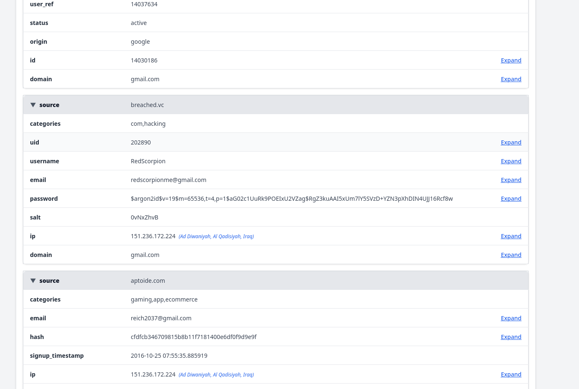Expand the reich2037@gmail.com email row
The width and height of the screenshot is (579, 389).
[511, 318]
